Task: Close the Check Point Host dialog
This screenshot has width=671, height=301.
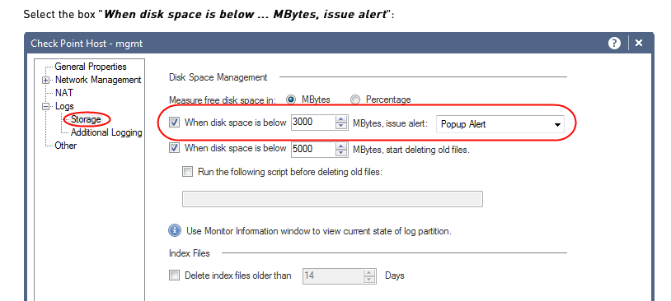Action: 639,43
